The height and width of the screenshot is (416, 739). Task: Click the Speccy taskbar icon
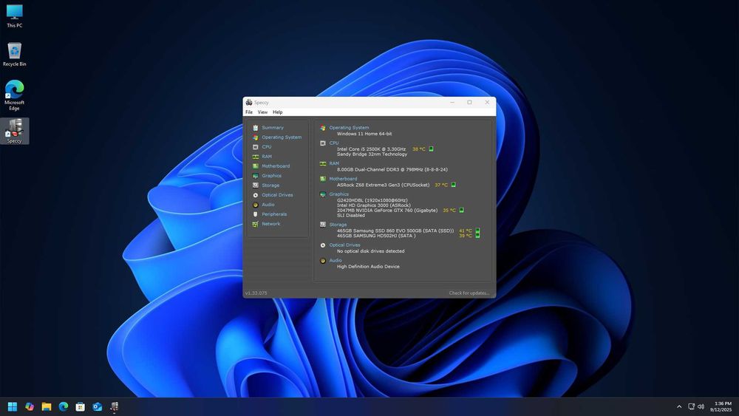[114, 406]
